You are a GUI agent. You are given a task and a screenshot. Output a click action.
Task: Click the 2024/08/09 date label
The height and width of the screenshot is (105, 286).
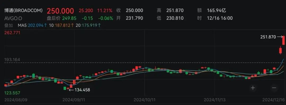tap(16, 100)
